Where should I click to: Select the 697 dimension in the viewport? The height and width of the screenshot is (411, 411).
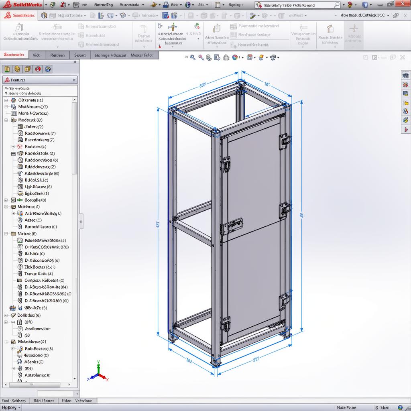tap(203, 85)
